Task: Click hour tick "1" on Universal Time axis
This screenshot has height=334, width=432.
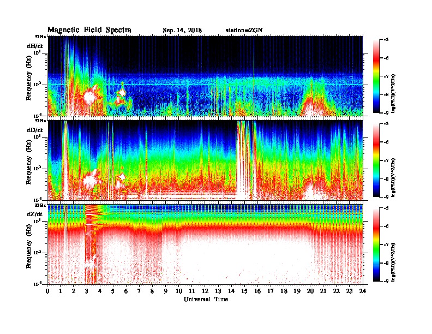Action: tap(61, 291)
